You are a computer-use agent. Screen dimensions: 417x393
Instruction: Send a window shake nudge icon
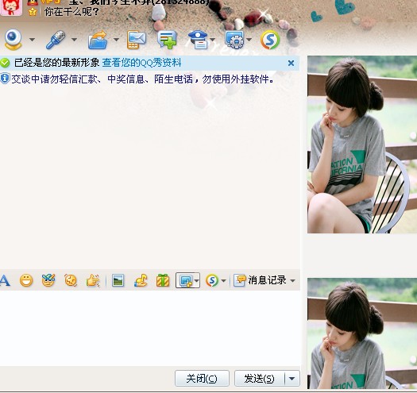[71, 280]
